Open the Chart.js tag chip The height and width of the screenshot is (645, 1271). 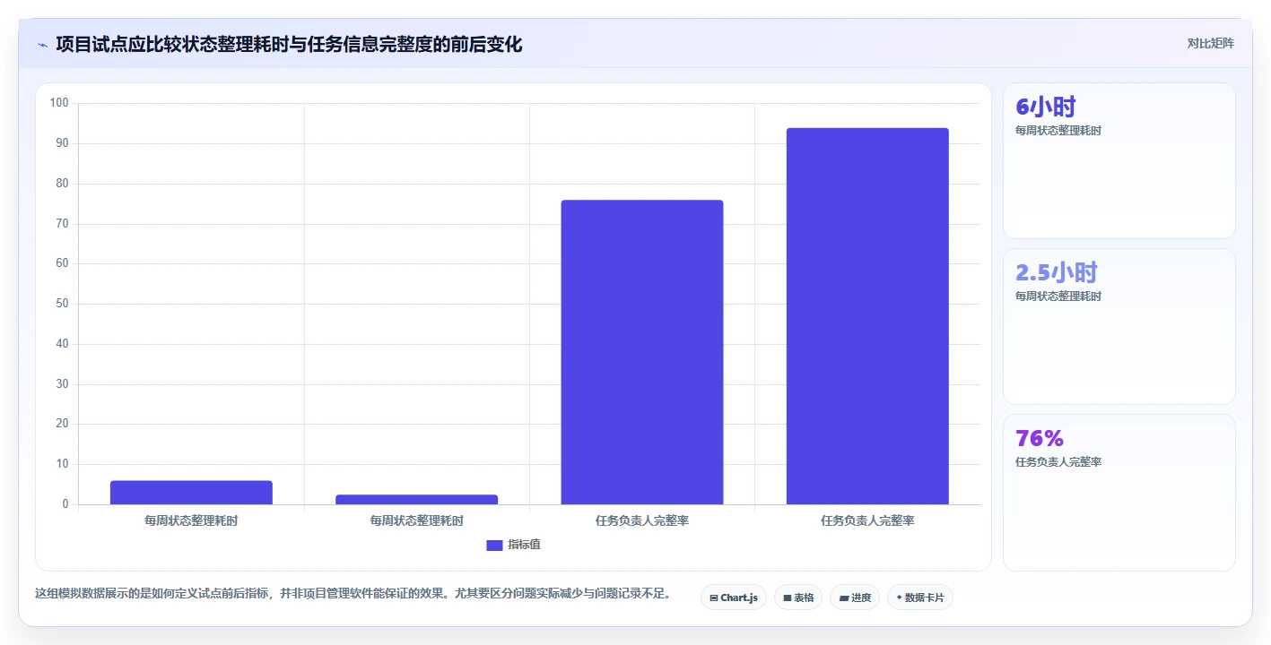tap(734, 598)
